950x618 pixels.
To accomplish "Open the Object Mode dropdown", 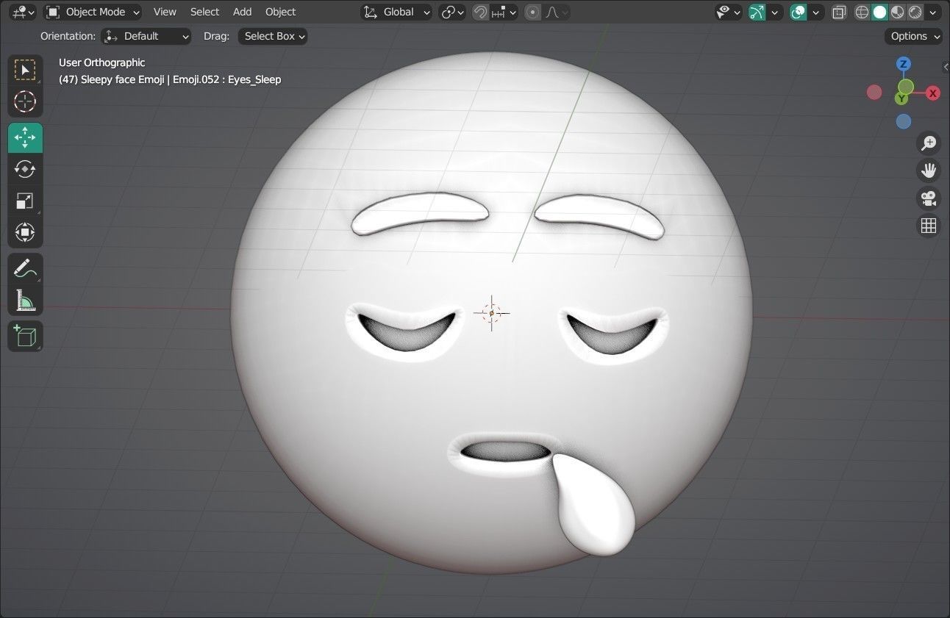I will pyautogui.click(x=93, y=12).
